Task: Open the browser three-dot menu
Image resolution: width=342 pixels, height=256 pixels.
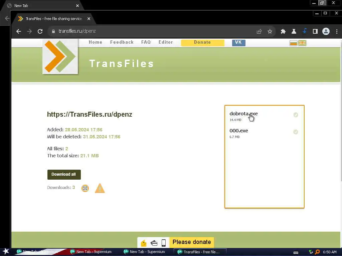Action: pos(337,31)
